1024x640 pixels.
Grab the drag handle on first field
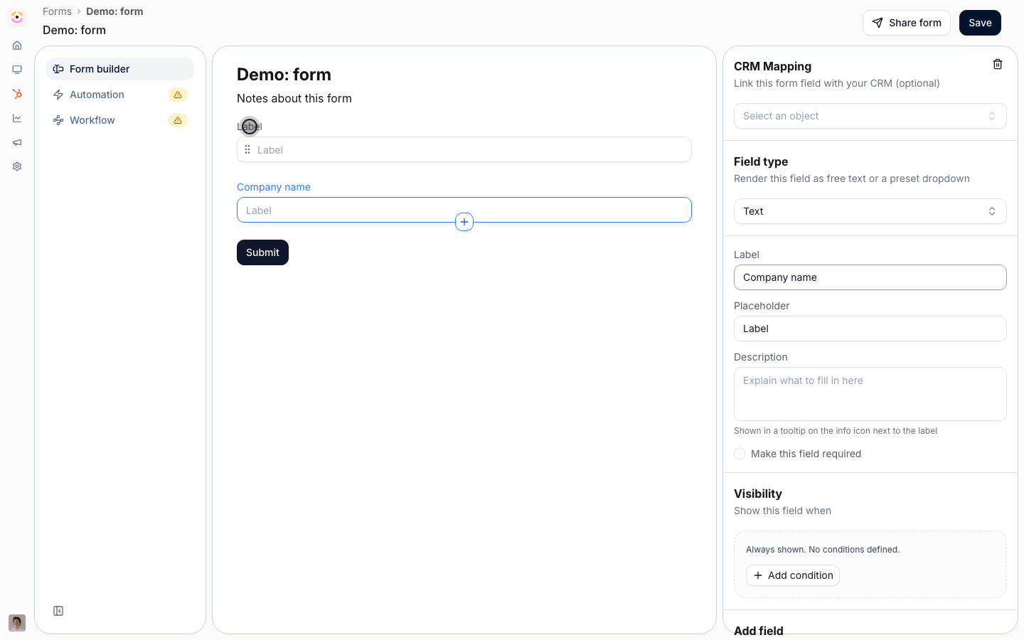click(x=247, y=149)
